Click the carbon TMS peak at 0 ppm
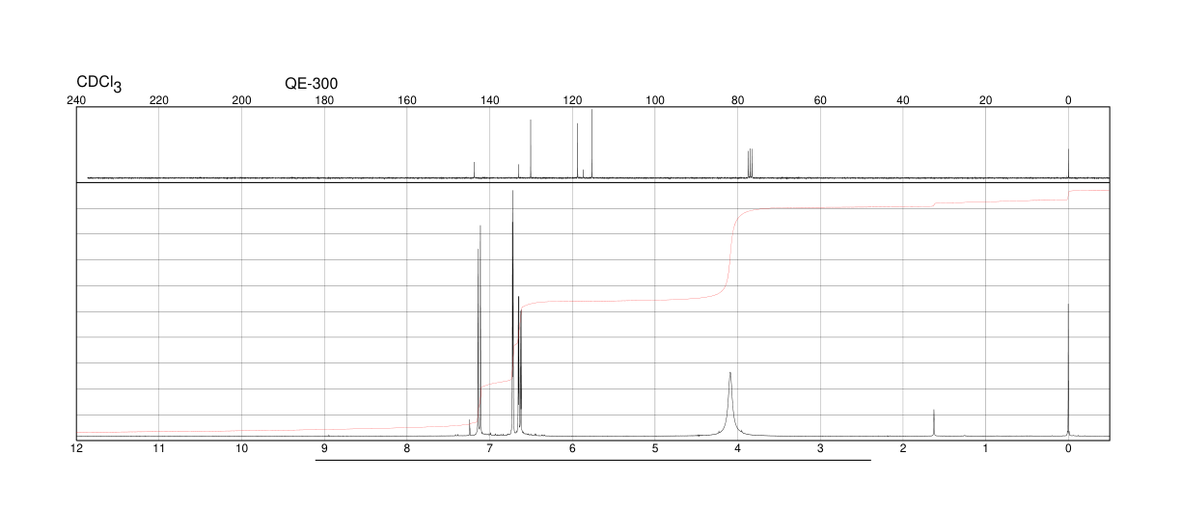The height and width of the screenshot is (509, 1181). point(1068,163)
